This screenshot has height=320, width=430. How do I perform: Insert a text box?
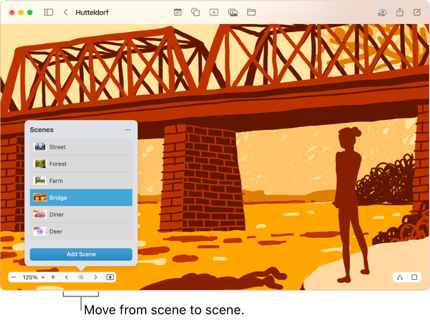(214, 12)
